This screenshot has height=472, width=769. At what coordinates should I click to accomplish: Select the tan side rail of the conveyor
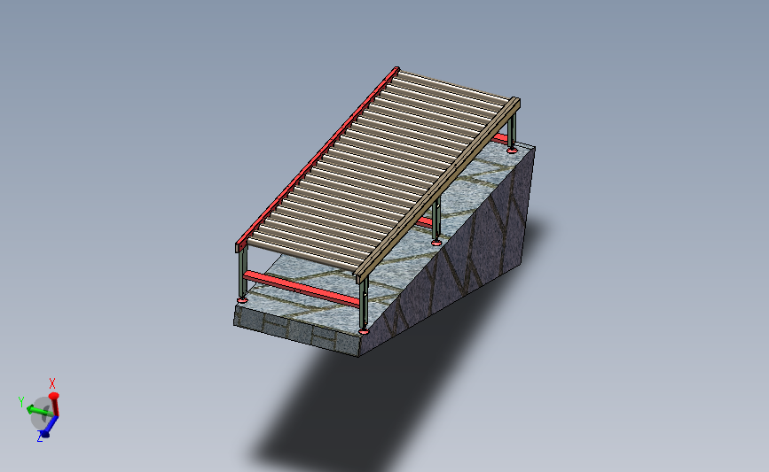tap(436, 191)
